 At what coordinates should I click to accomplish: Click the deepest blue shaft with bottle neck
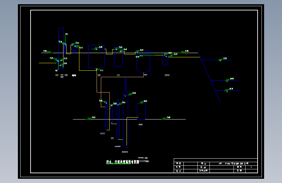[126, 113]
